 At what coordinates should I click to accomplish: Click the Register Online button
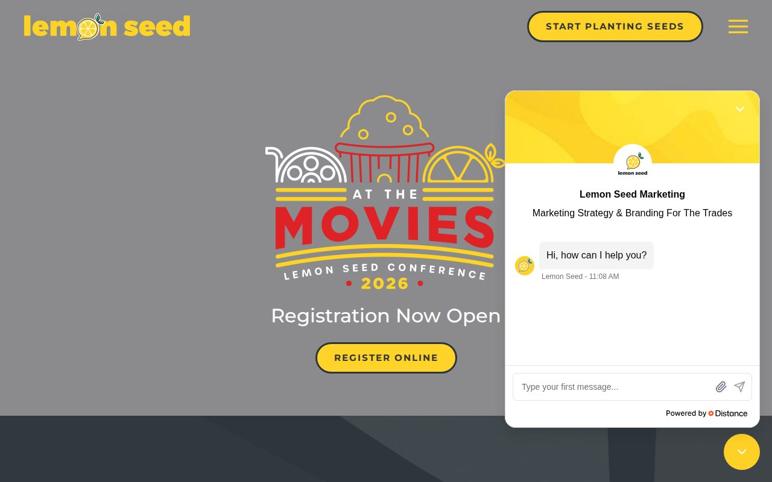[386, 358]
